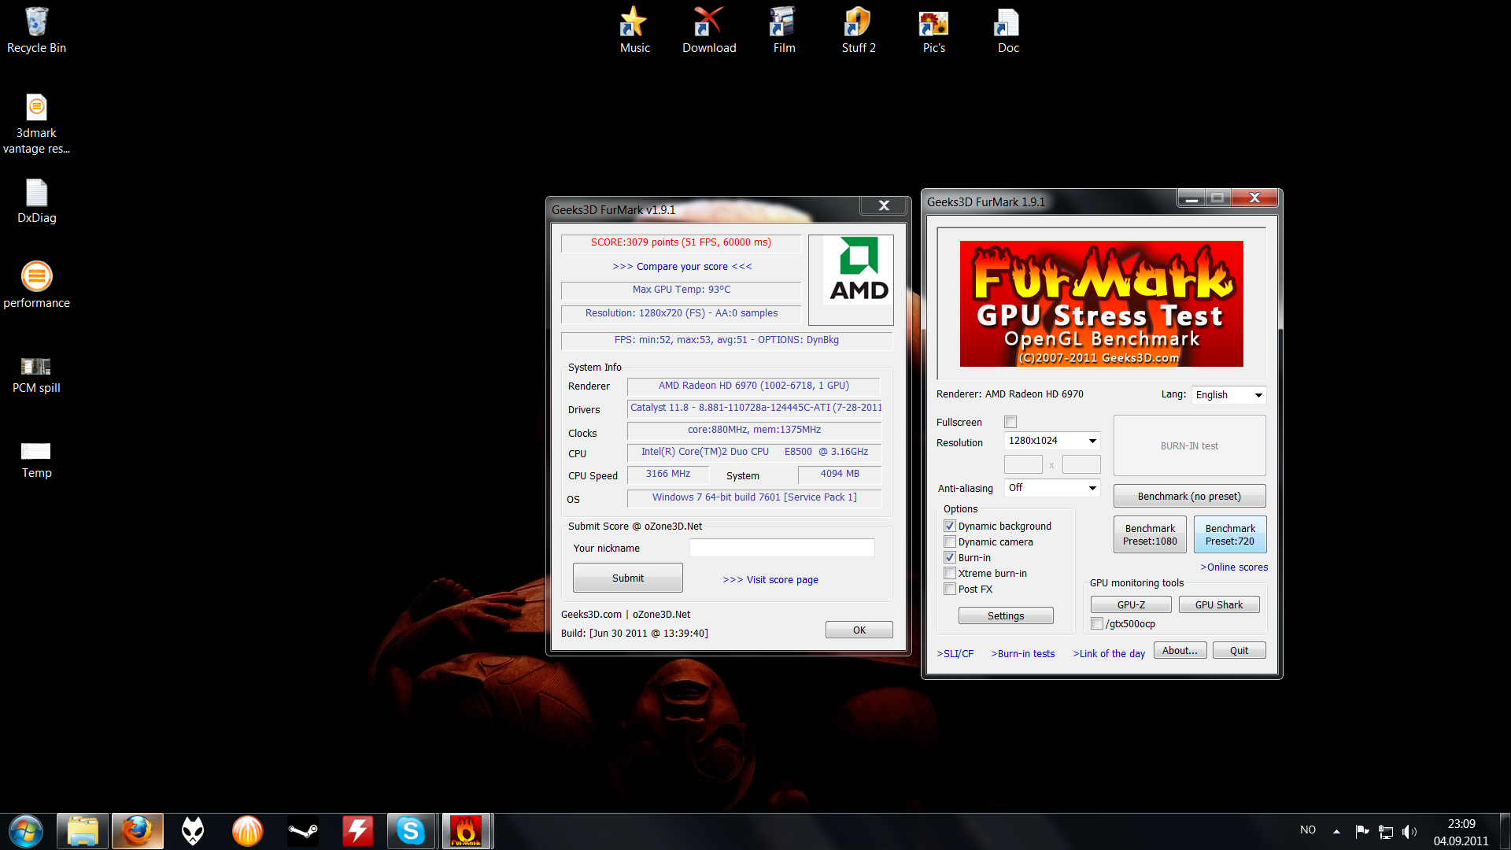This screenshot has height=850, width=1511.
Task: Open the >Link of the day link
Action: [1108, 653]
